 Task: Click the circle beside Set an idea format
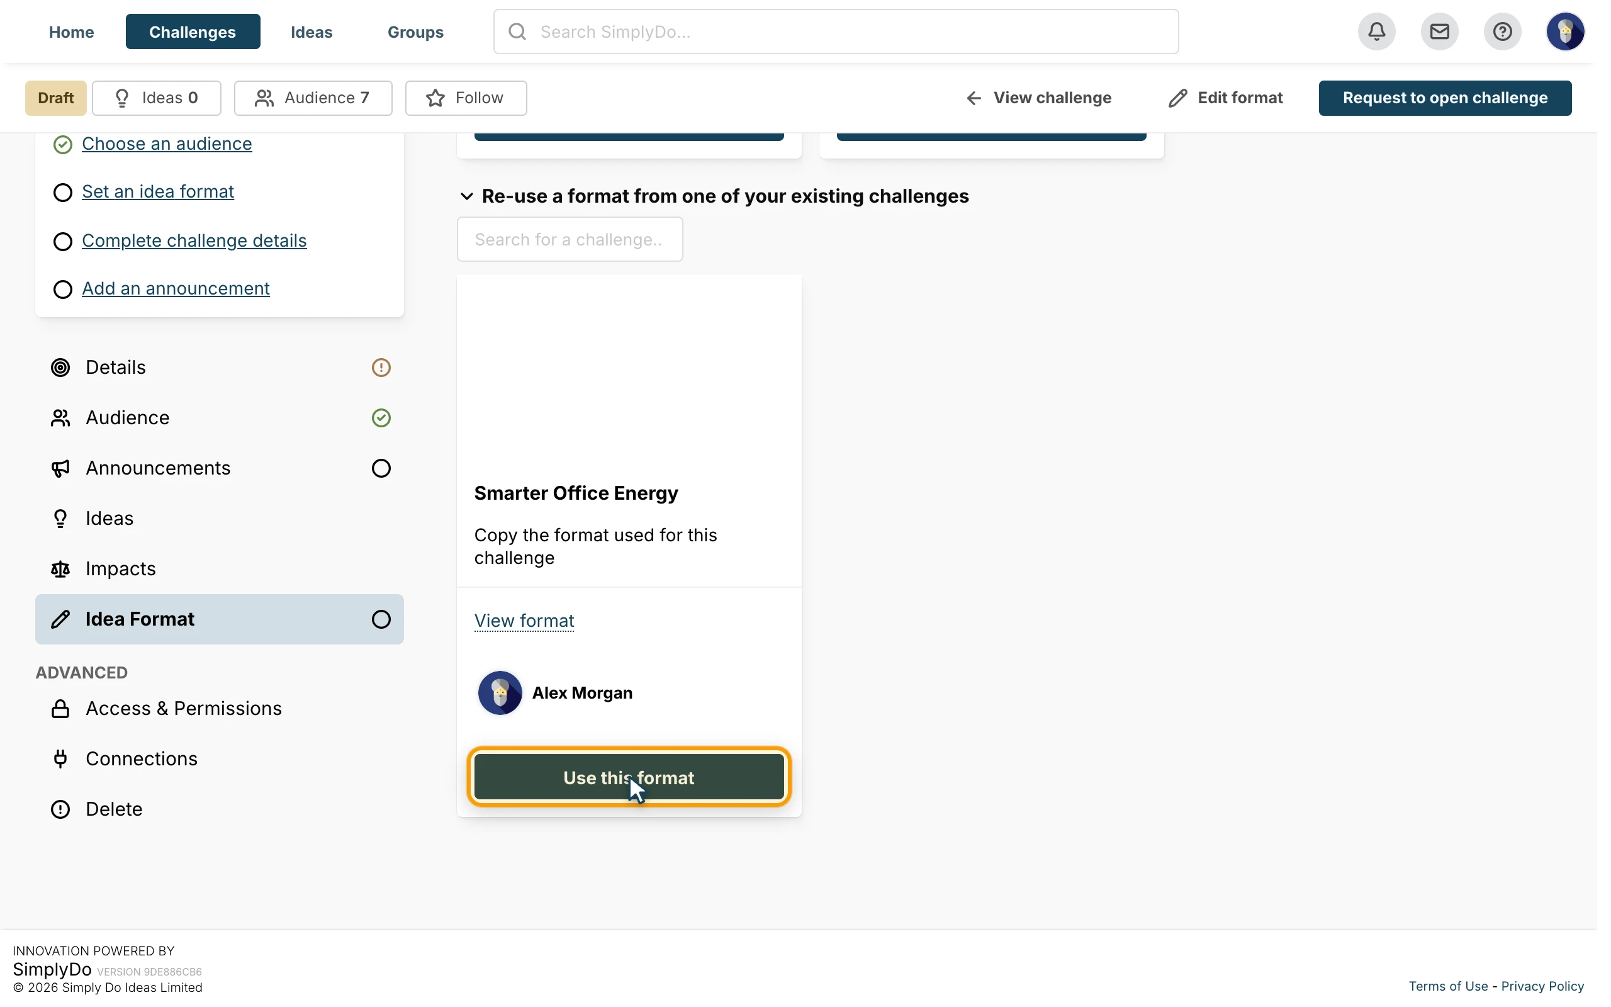[x=62, y=193]
